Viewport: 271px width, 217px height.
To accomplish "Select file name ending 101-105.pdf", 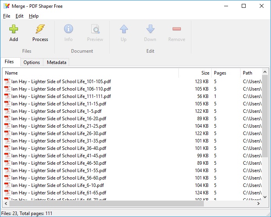I will tap(61, 81).
